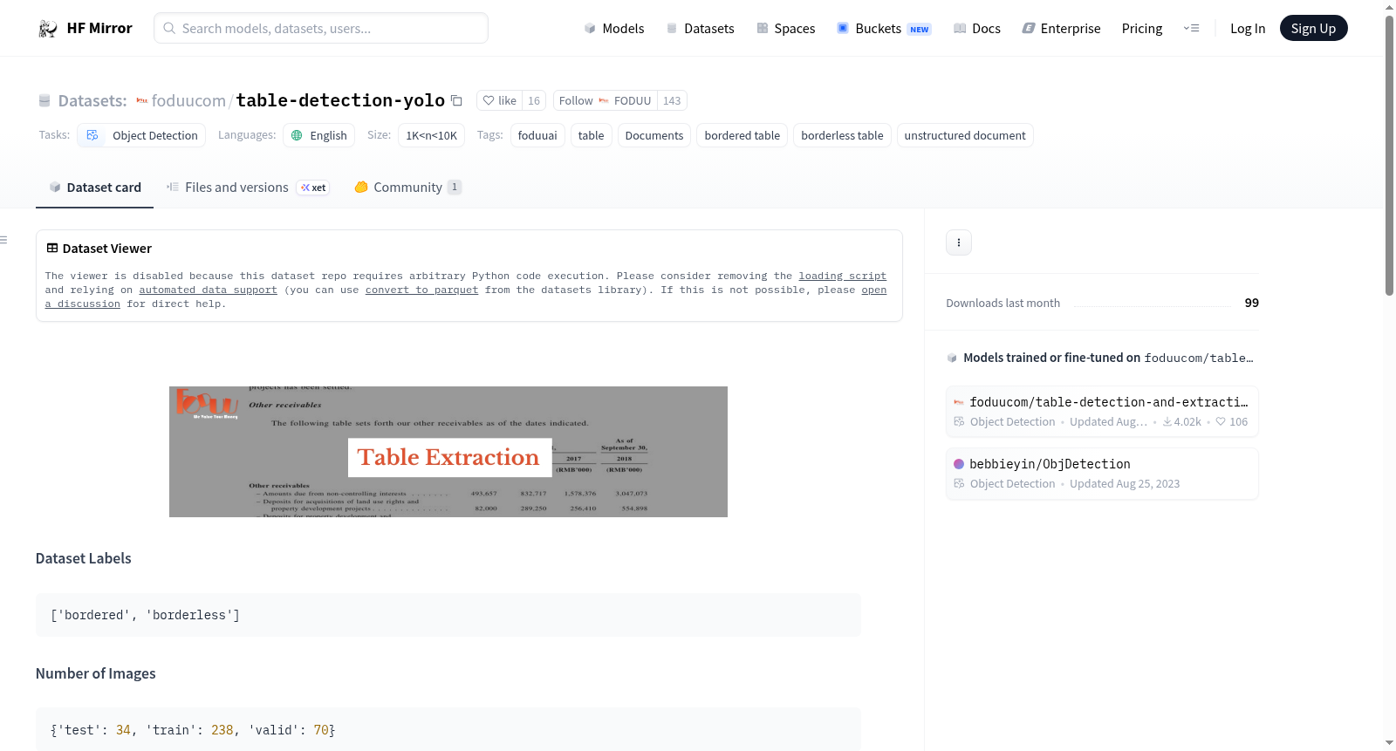Focus the search models input field

(321, 28)
